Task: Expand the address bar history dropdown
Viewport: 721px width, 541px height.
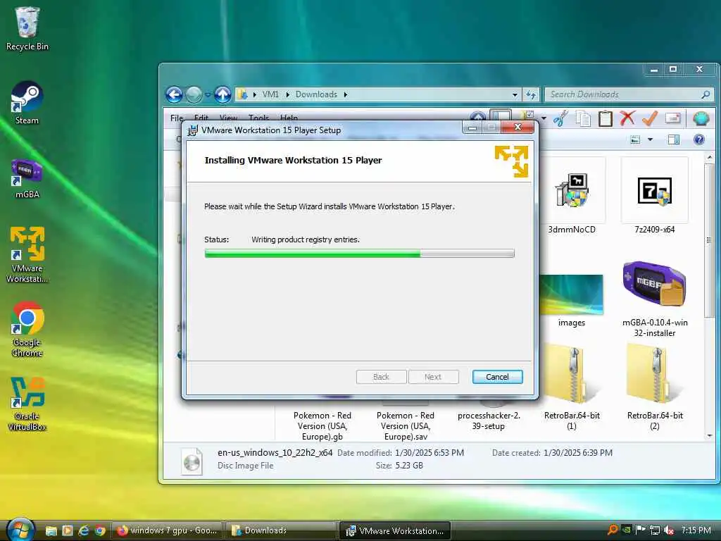Action: tap(515, 95)
